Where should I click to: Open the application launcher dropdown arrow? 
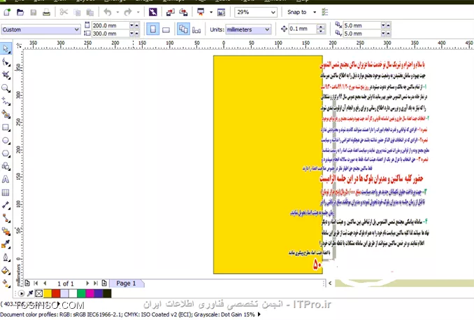(x=211, y=12)
